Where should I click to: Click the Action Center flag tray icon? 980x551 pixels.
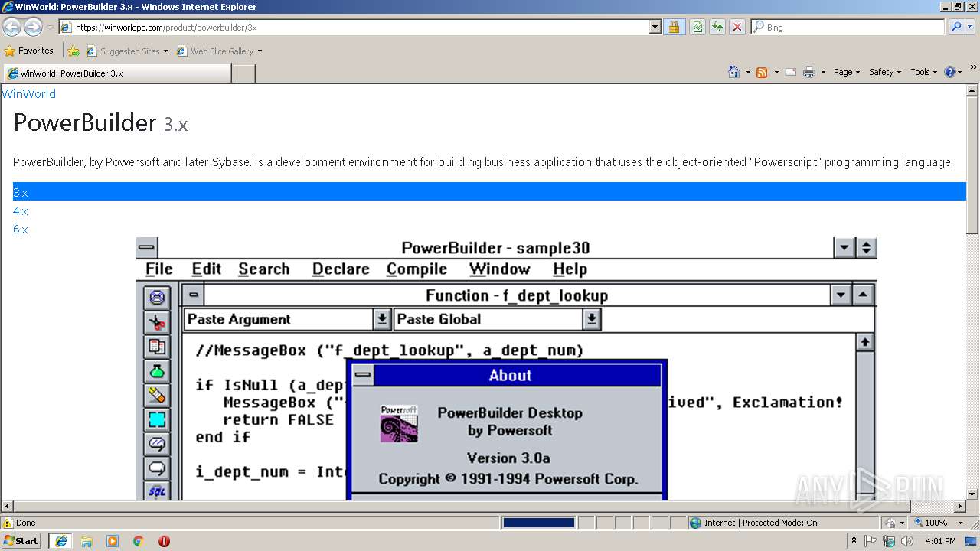(x=871, y=541)
